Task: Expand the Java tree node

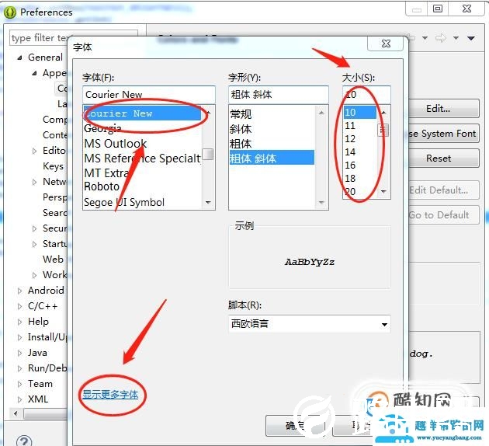Action: 19,353
